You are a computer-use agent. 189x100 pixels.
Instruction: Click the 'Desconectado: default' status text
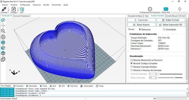(9, 99)
